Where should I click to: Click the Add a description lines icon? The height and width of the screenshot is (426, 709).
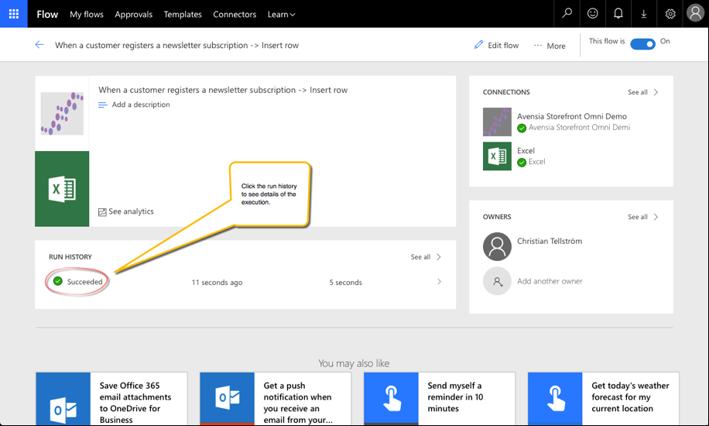pos(103,105)
